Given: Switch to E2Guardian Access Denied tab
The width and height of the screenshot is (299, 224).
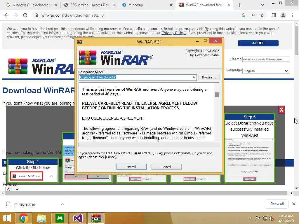Looking at the screenshot, I should click(89, 5).
